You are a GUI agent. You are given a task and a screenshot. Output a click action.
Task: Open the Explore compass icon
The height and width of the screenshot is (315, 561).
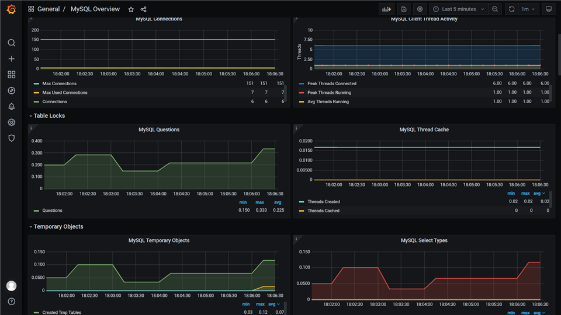point(12,90)
